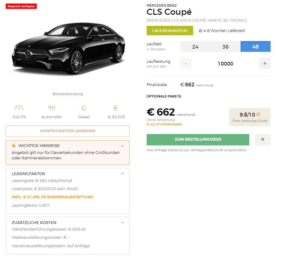Click the info icon beside 9.8/10 score

[x=258, y=114]
